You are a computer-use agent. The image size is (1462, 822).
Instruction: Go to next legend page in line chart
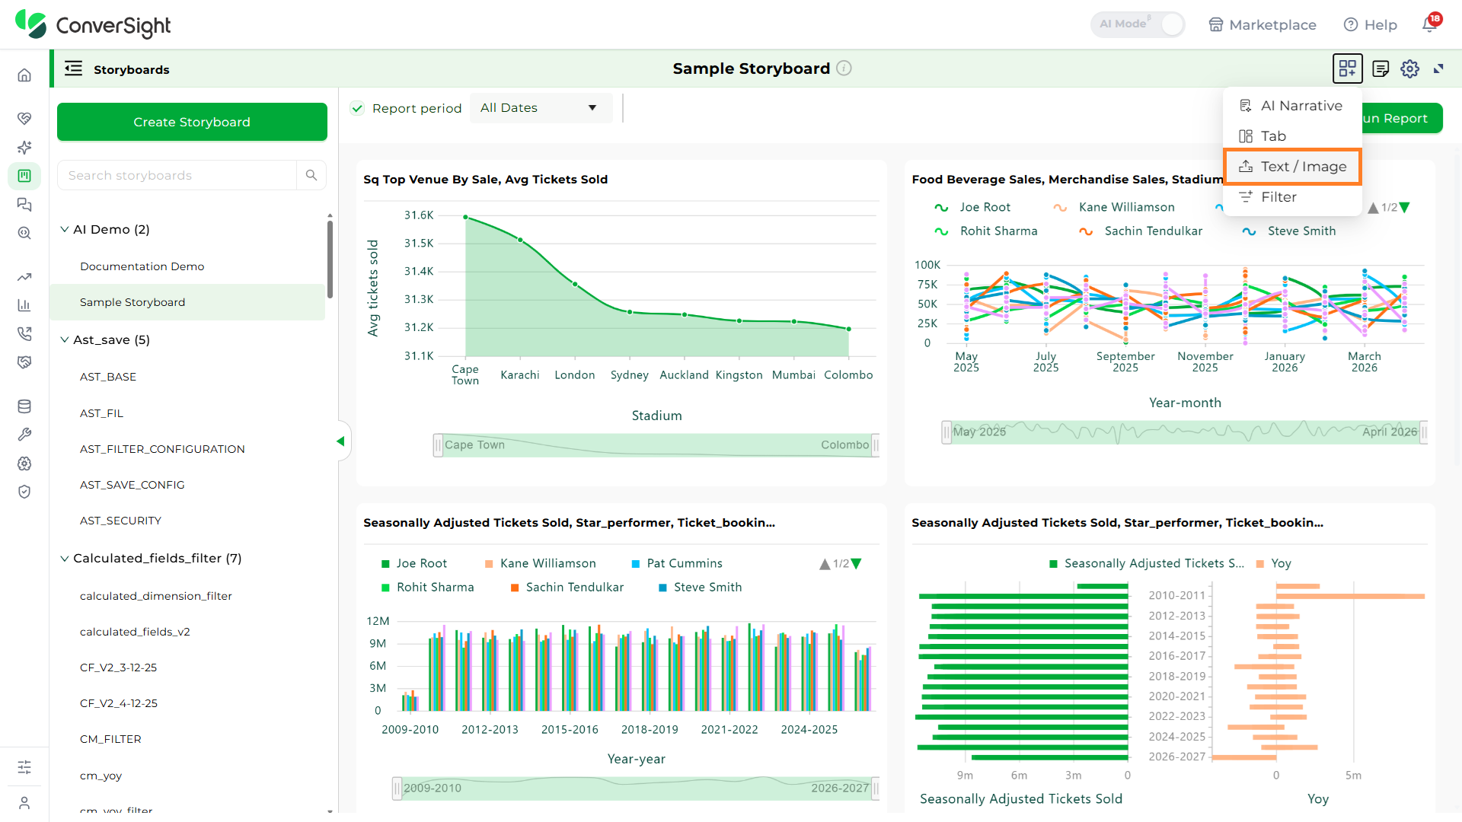click(x=1405, y=207)
